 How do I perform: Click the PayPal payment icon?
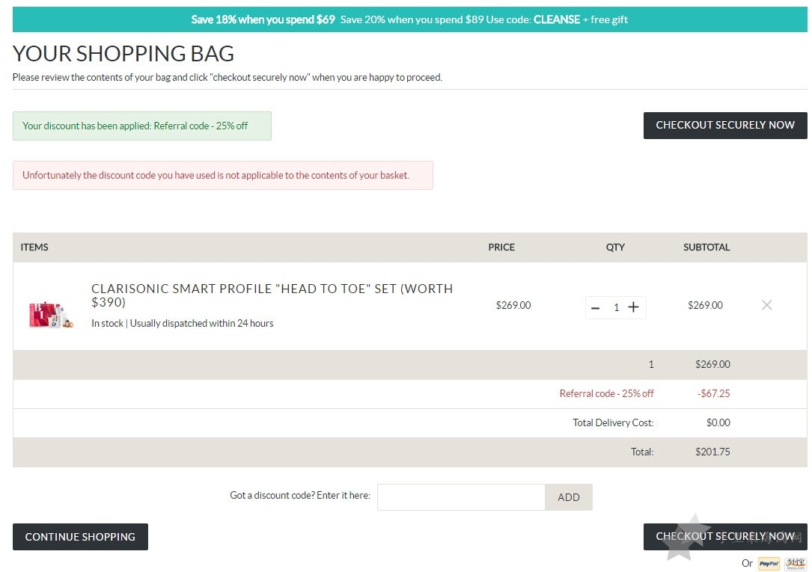click(x=769, y=563)
